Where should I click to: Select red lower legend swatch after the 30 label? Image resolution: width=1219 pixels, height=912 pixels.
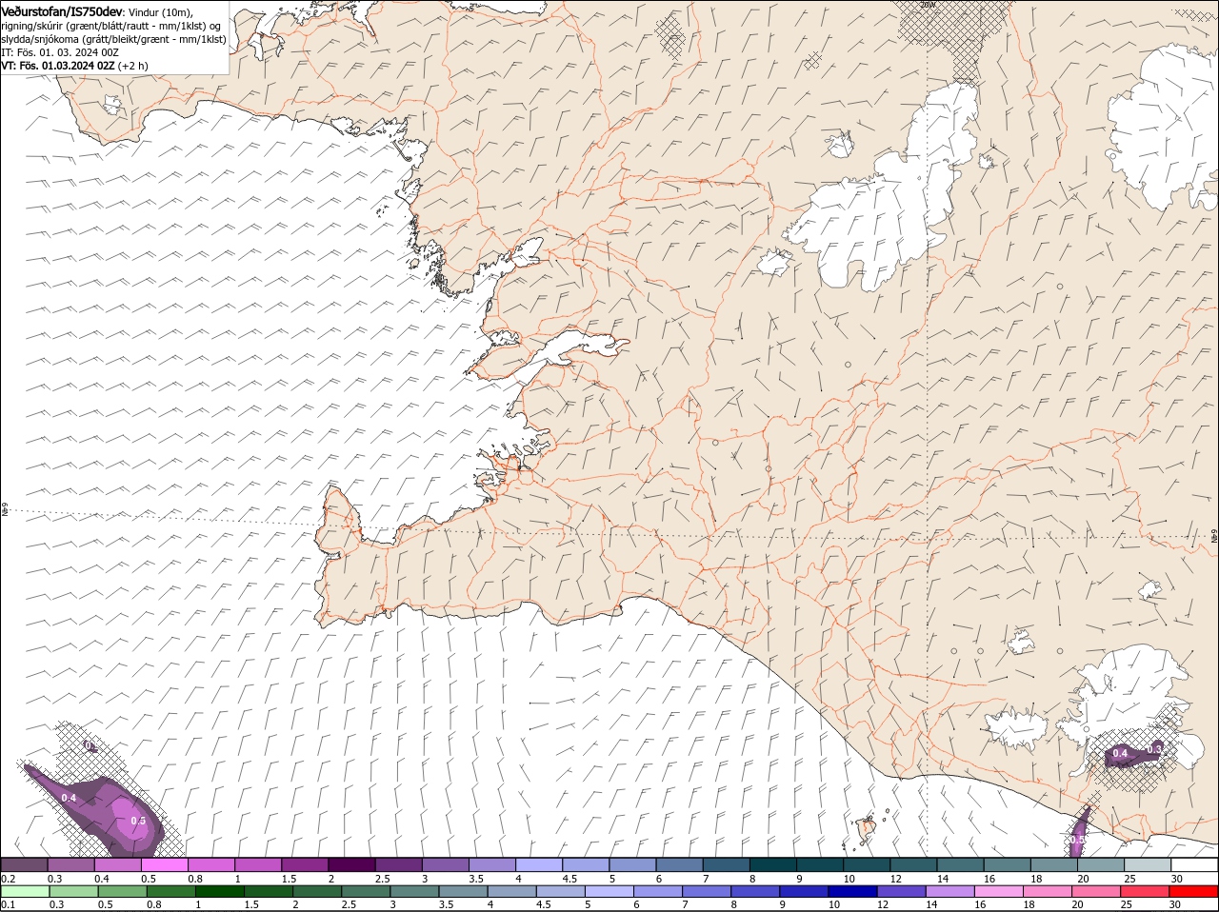point(1194,892)
